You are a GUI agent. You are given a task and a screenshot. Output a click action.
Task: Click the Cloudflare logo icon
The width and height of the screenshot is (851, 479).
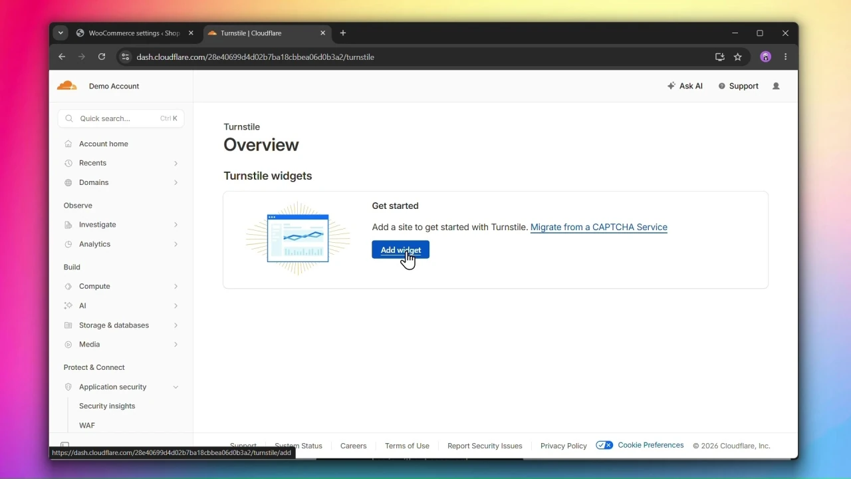pyautogui.click(x=66, y=86)
